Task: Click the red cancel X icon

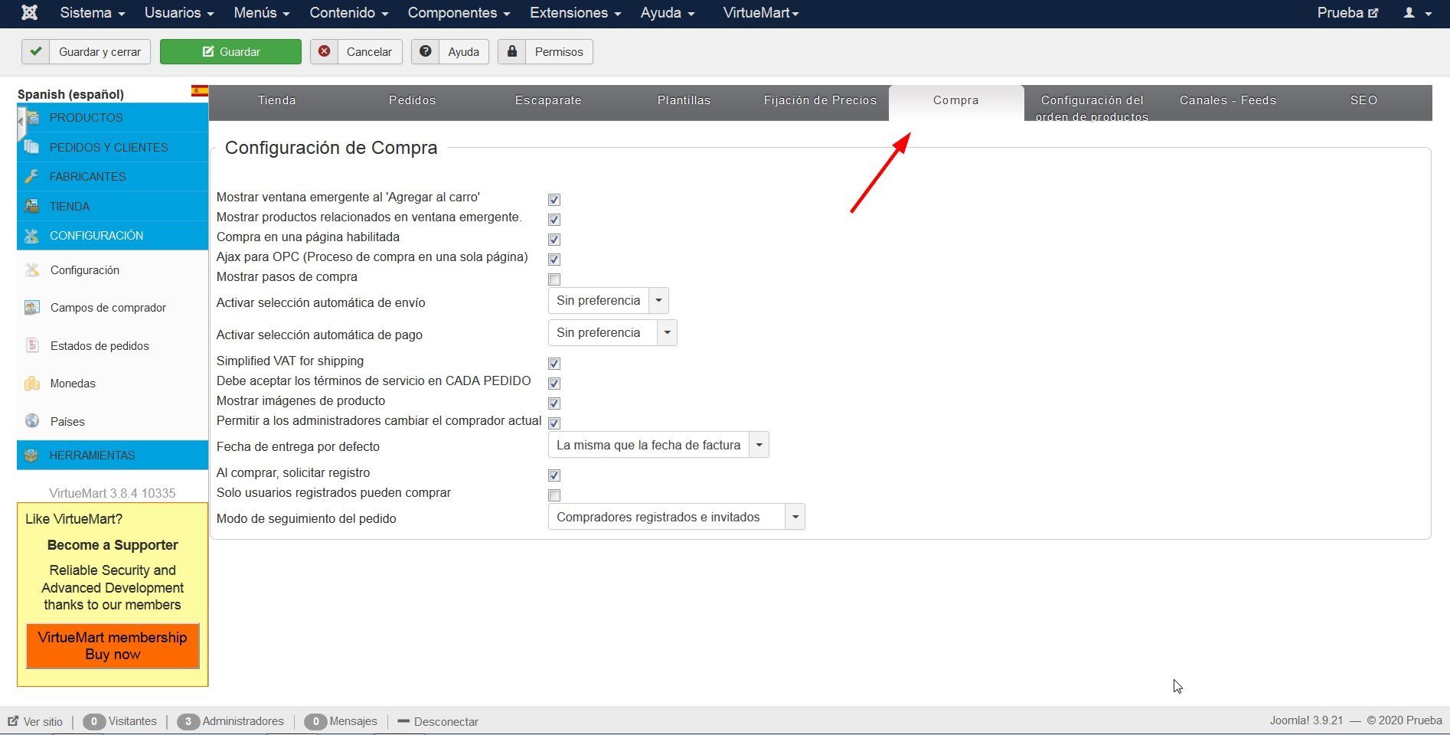Action: coord(324,51)
